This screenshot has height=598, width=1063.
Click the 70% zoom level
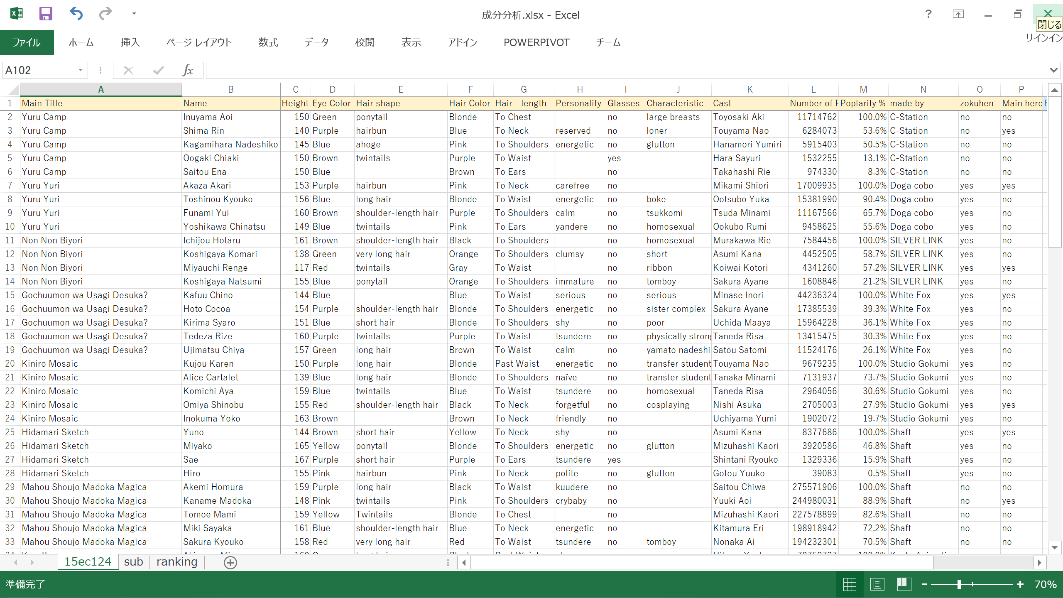pos(1045,584)
